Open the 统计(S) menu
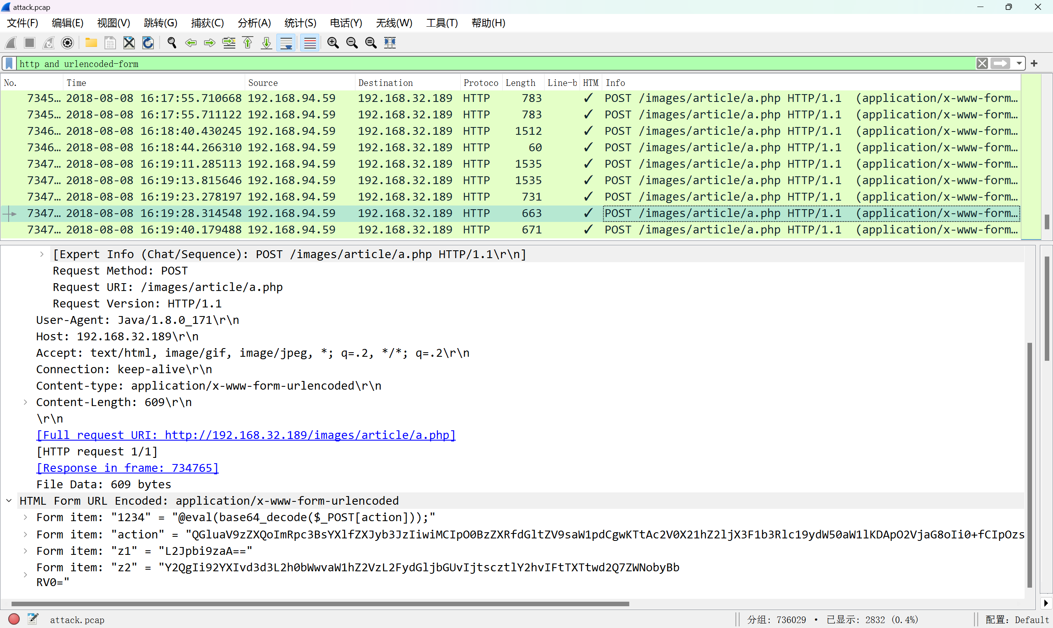1053x628 pixels. coord(300,23)
